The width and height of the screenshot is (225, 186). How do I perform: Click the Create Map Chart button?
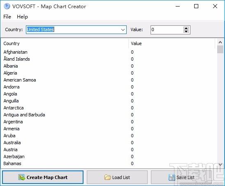tap(43, 177)
